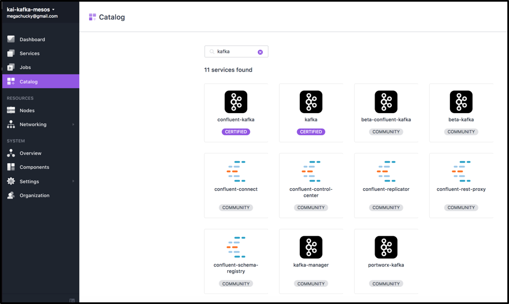Expand the Networking submenu arrow
This screenshot has width=509, height=304.
coord(74,124)
